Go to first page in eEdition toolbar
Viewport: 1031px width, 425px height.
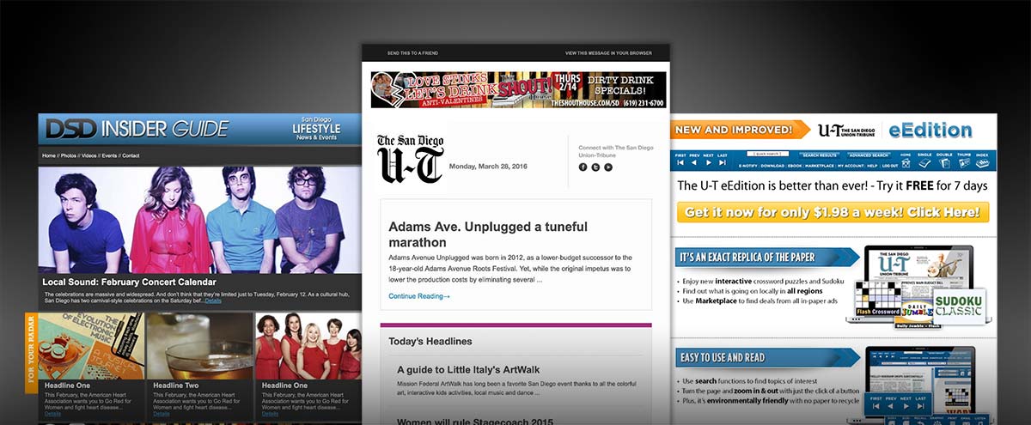click(680, 162)
